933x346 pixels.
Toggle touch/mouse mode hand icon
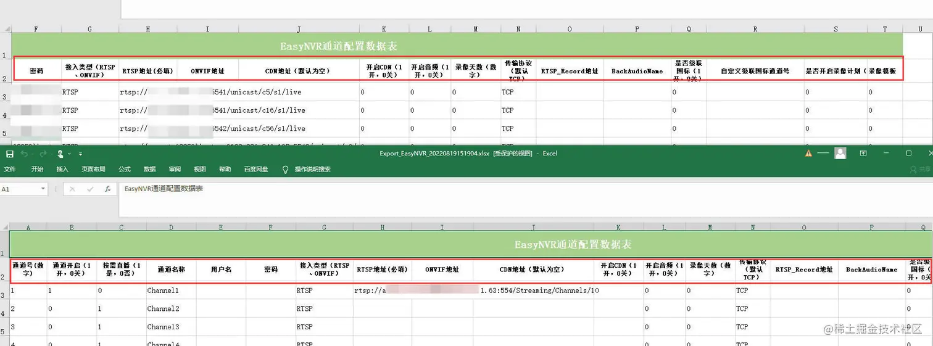(60, 154)
